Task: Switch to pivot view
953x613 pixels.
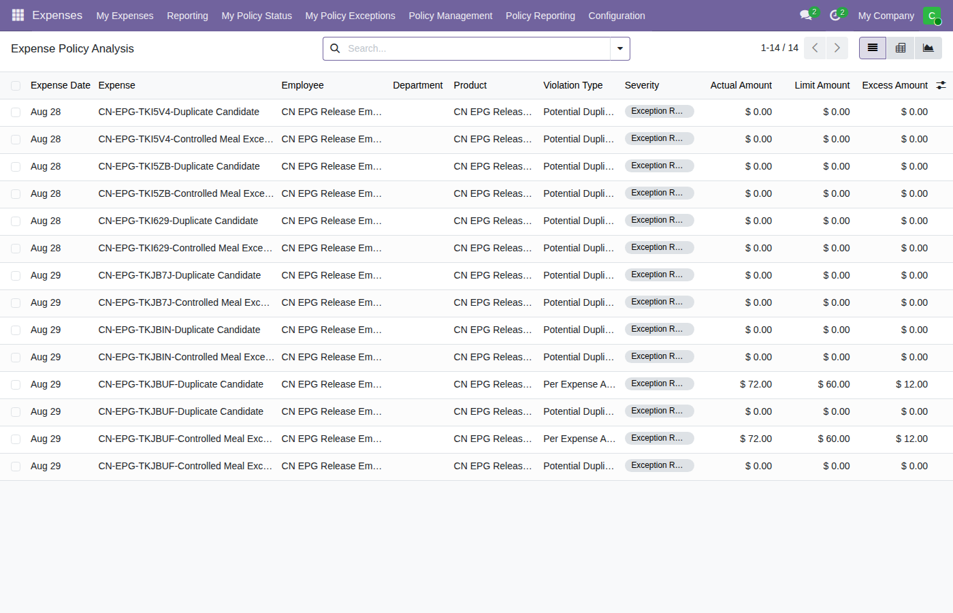Action: point(901,48)
